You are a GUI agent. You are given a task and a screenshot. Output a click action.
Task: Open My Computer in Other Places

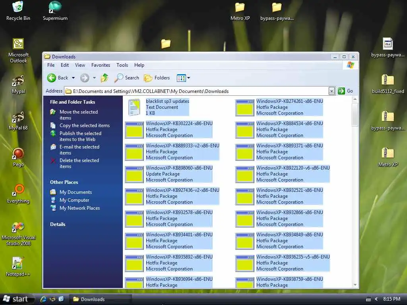click(x=74, y=200)
